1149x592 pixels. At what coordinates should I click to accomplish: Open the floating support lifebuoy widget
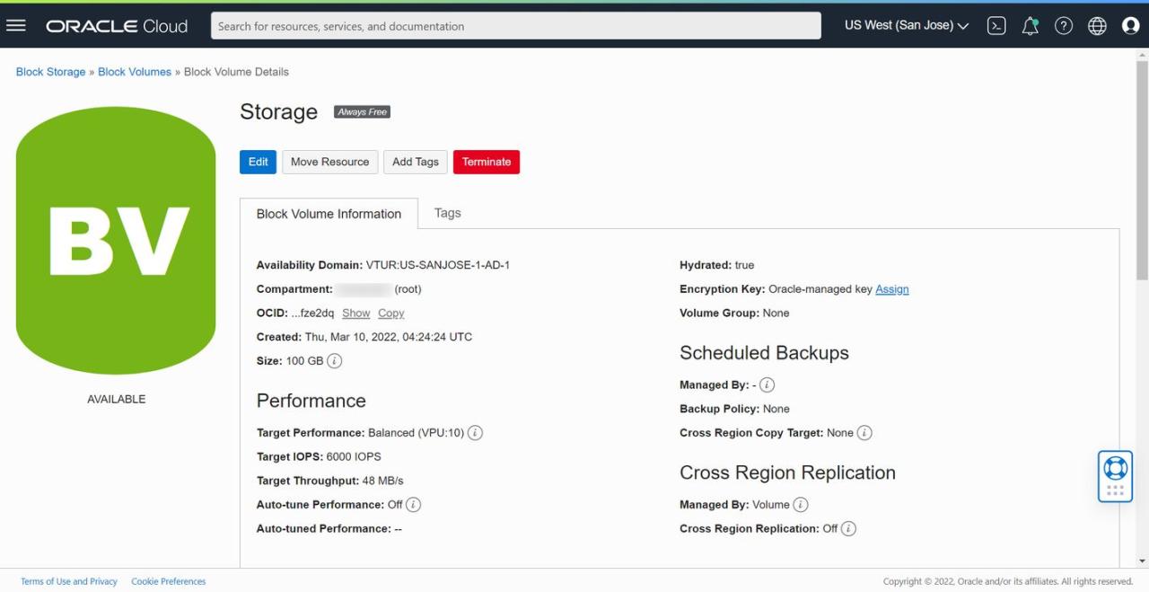pyautogui.click(x=1115, y=476)
